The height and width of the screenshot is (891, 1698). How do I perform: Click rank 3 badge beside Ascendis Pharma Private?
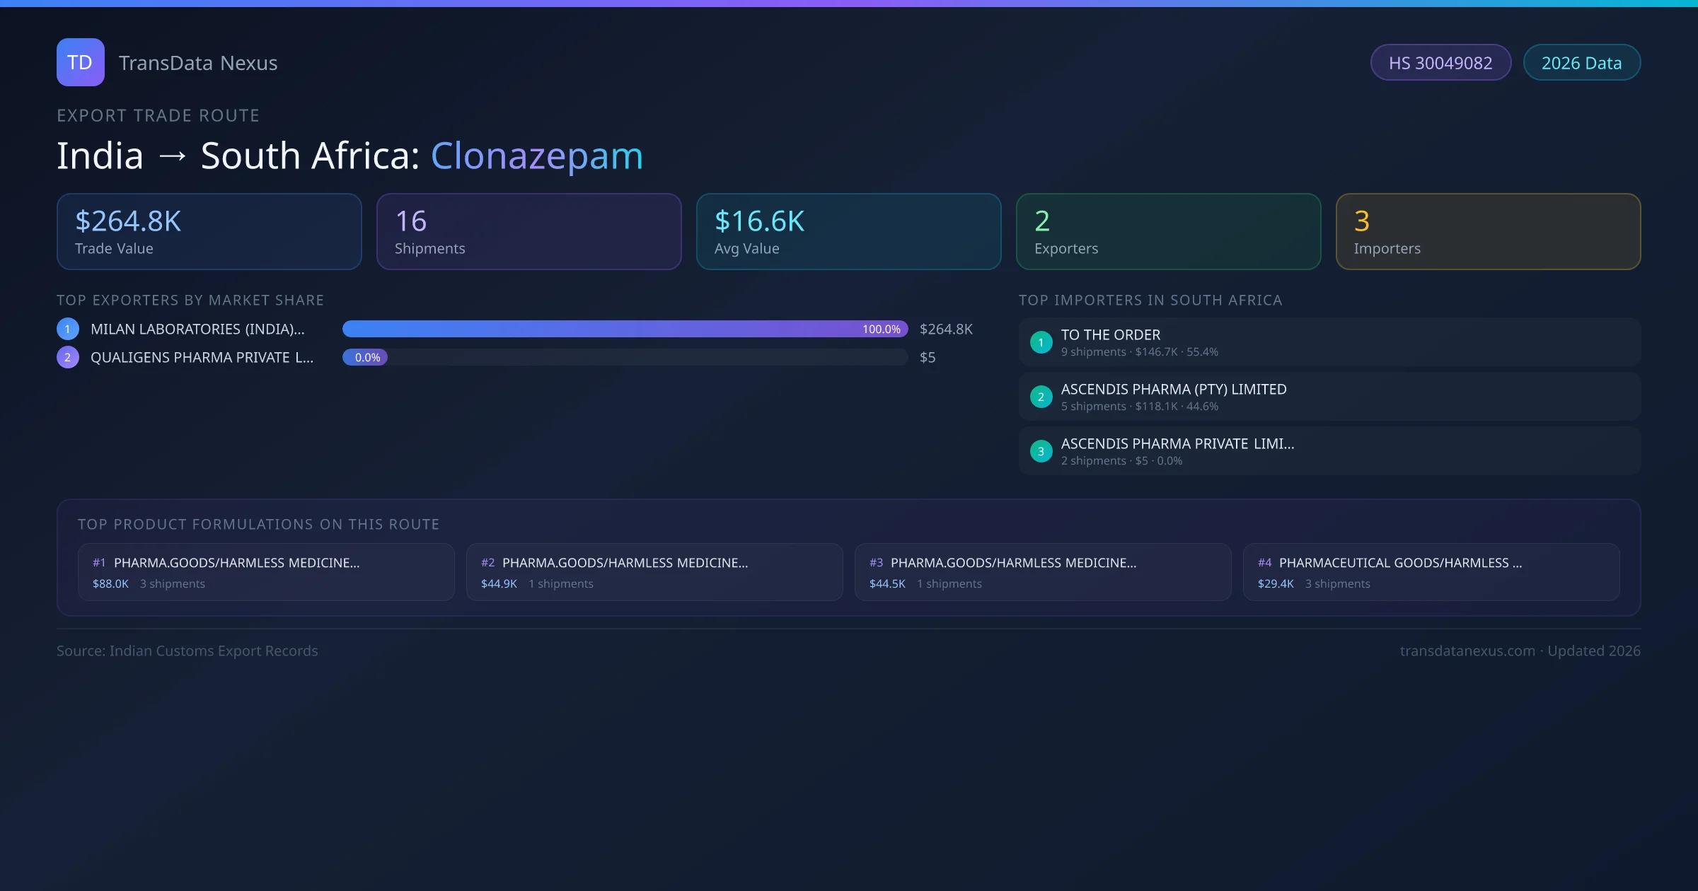(x=1041, y=451)
